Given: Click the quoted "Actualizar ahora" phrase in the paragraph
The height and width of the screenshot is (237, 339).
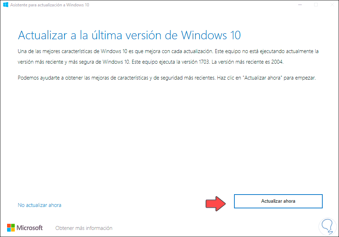Looking at the screenshot, I should click(263, 78).
